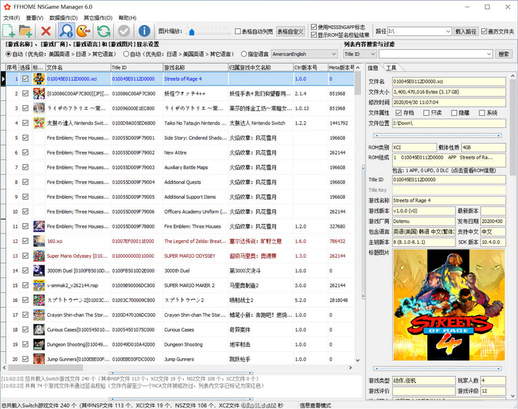Screen dimensions: 518x409
Task: Uncheck selection box for row 12 160.xci
Action: click(25, 241)
